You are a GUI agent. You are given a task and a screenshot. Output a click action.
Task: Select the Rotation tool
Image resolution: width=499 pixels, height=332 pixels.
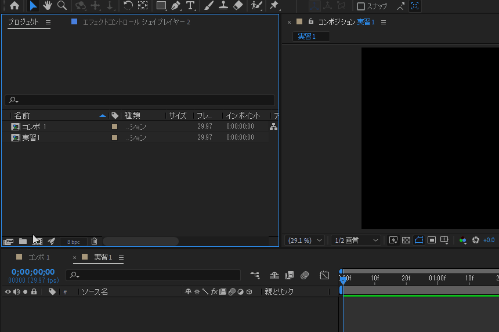[128, 5]
